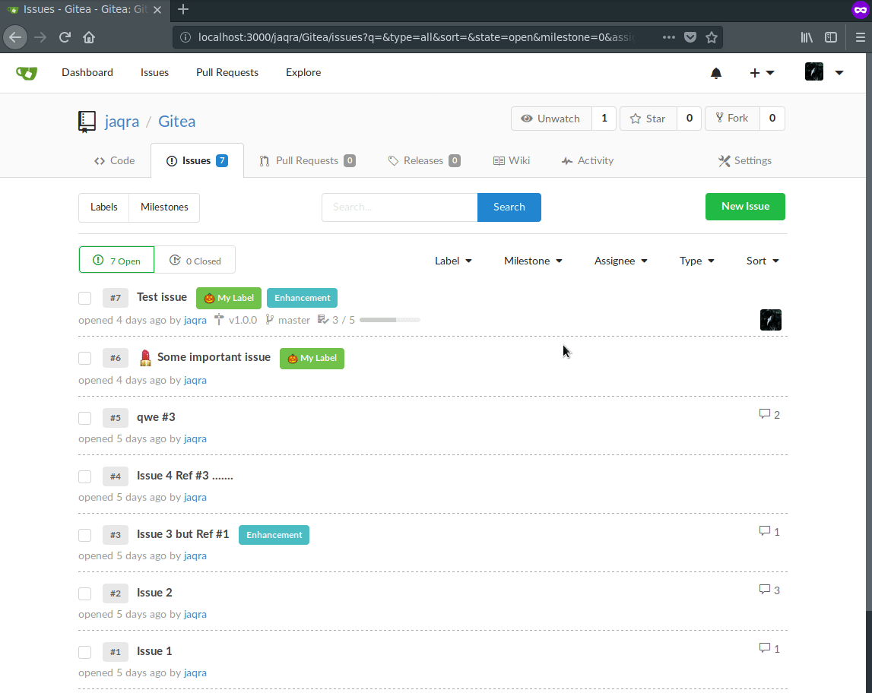The width and height of the screenshot is (872, 693).
Task: Click site information icon in address bar
Action: 185,37
